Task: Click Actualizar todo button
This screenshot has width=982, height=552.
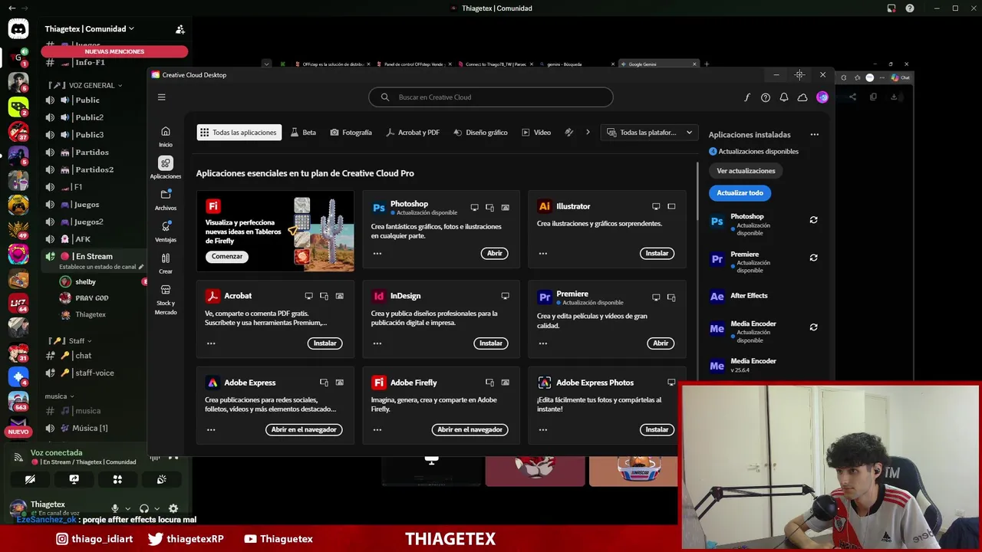Action: (x=740, y=193)
